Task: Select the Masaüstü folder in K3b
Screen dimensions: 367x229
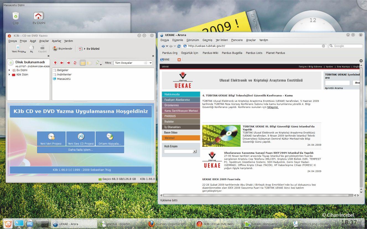Action: [61, 79]
